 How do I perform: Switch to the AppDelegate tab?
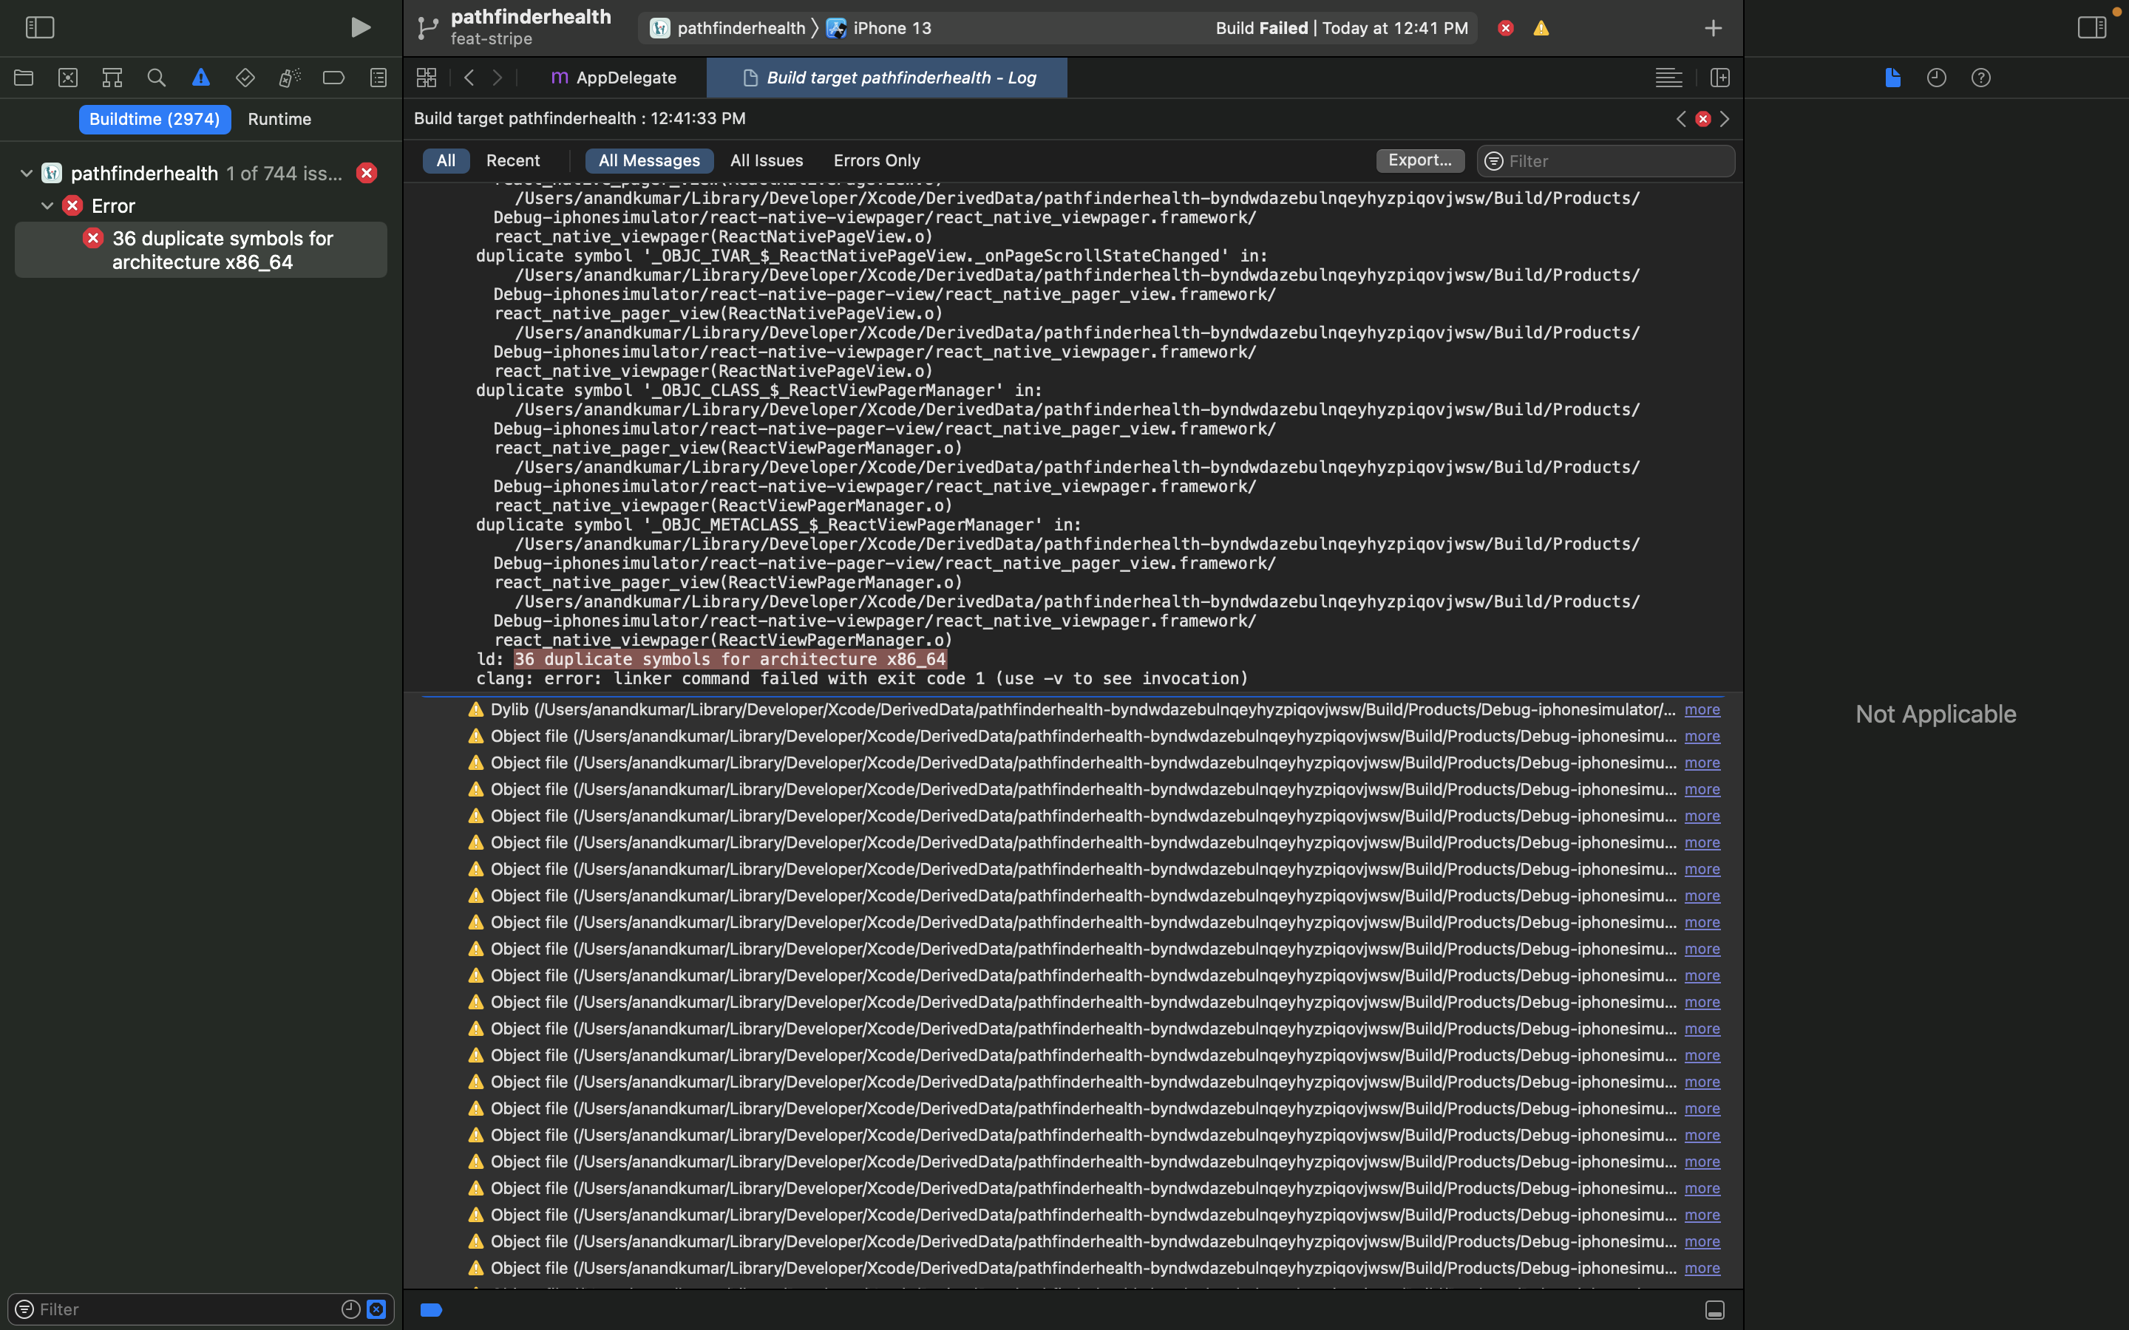pyautogui.click(x=613, y=78)
